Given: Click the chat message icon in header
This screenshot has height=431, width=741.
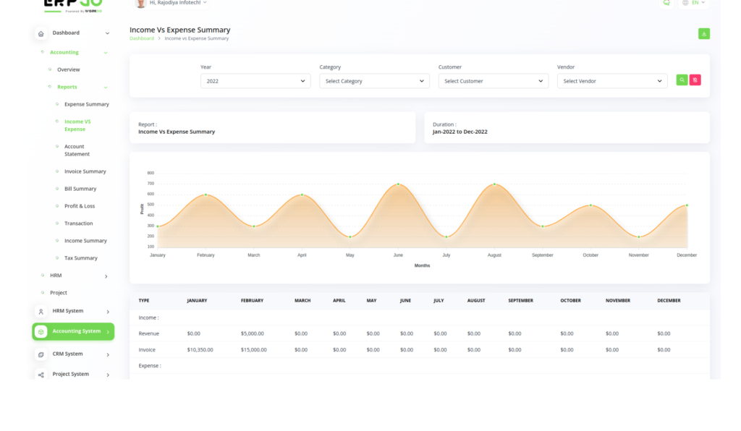Looking at the screenshot, I should coord(666,3).
